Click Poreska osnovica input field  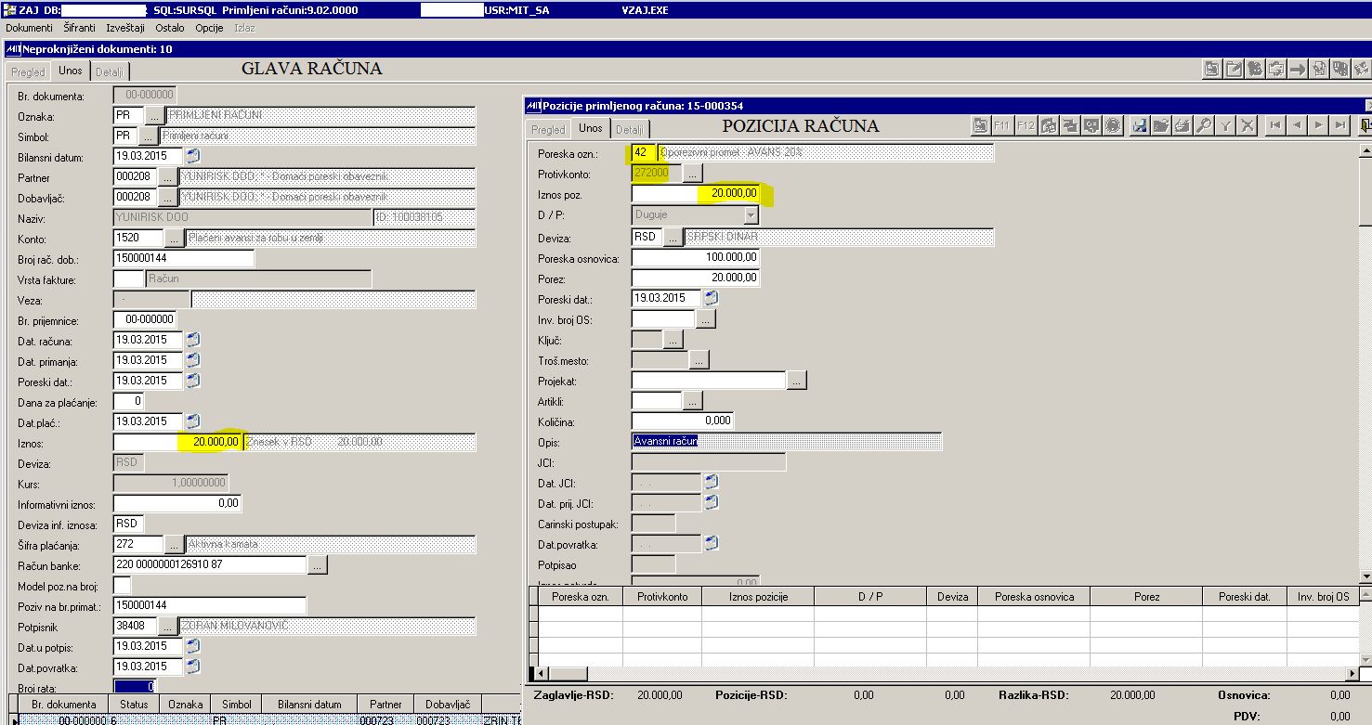click(x=696, y=257)
